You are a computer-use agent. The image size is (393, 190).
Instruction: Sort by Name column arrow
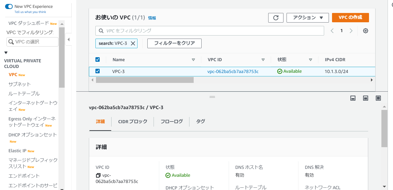pyautogui.click(x=193, y=60)
